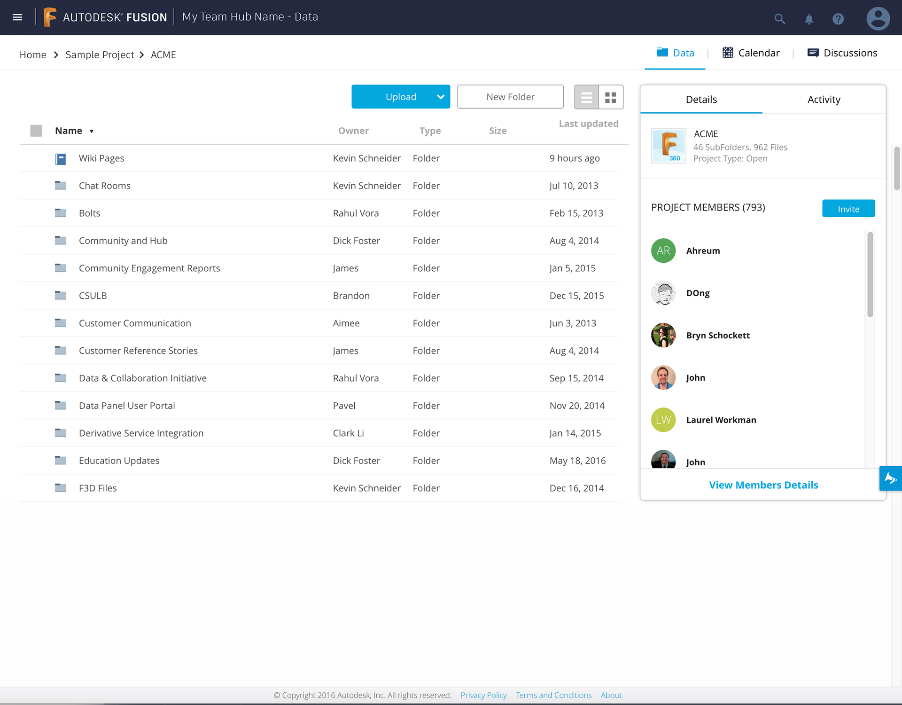Click the New Folder button
The height and width of the screenshot is (705, 902).
510,97
